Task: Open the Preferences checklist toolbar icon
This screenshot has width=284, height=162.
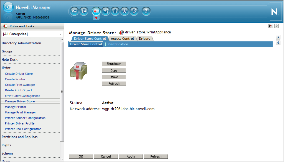Action: [134, 11]
